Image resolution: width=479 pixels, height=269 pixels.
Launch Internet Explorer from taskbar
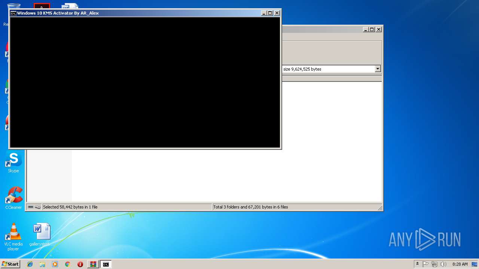point(30,264)
